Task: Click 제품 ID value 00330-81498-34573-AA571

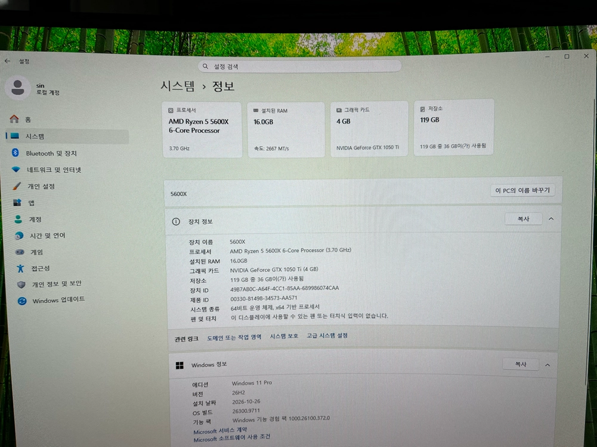Action: 264,298
